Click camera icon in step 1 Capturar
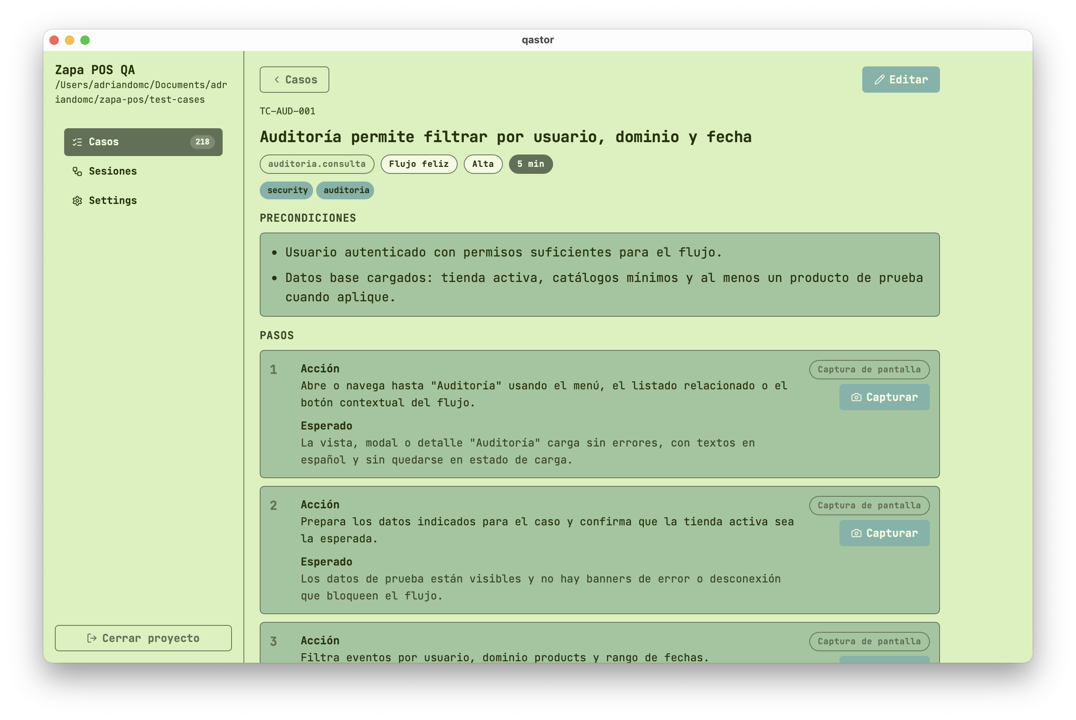1076x720 pixels. point(856,397)
